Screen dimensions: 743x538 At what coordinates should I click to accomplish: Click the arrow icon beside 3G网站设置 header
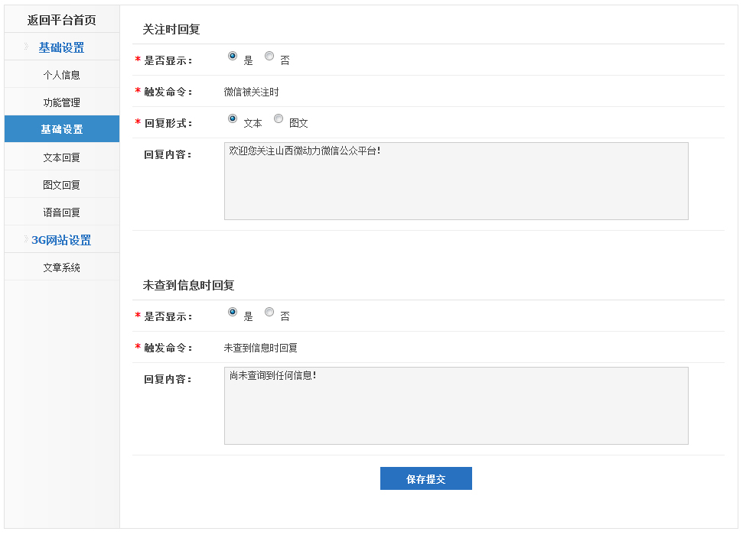(x=25, y=239)
